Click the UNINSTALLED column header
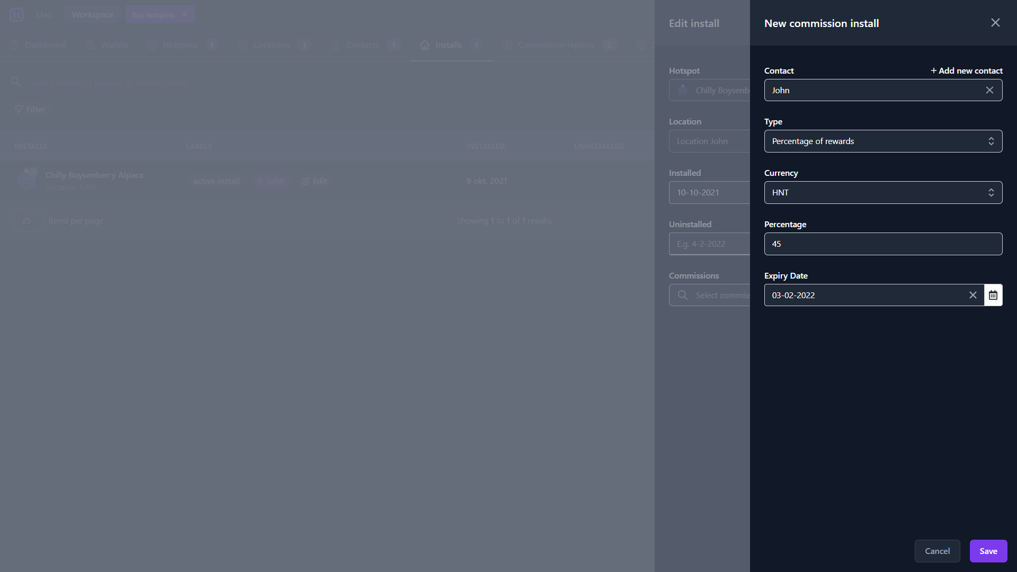Viewport: 1017px width, 572px height. [599, 146]
